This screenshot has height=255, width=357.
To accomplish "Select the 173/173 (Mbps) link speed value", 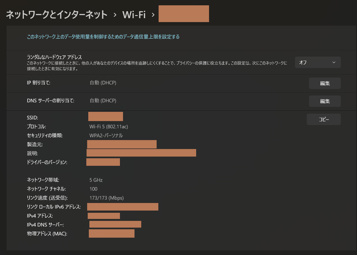I will [x=106, y=198].
